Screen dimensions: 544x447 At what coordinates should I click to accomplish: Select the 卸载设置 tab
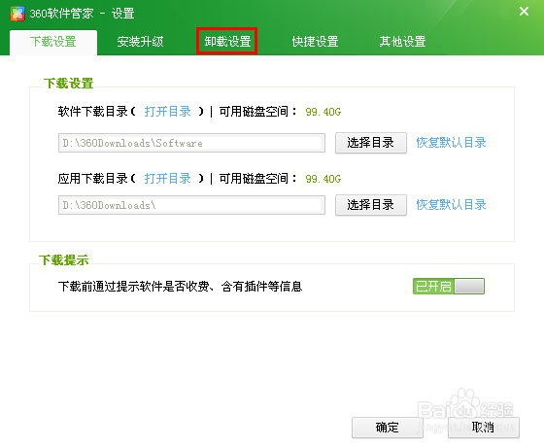pos(227,42)
